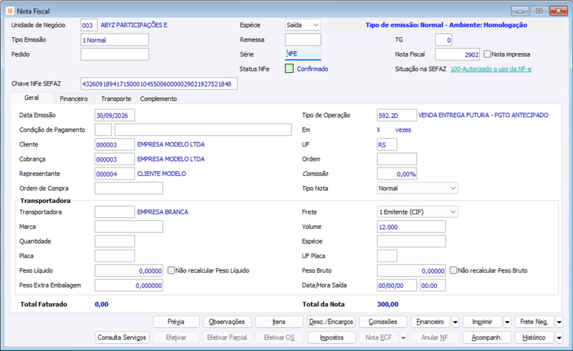
Task: Click the Consulta Serviços button
Action: 122,337
